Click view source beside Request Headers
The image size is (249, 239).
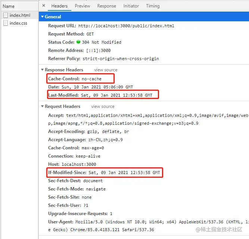[103, 106]
